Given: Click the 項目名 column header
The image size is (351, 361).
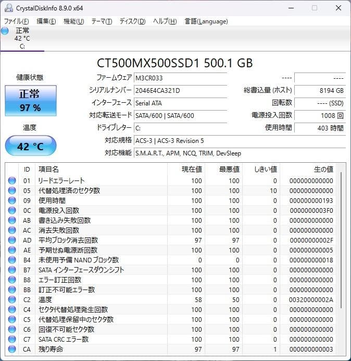Looking at the screenshot, I should (x=101, y=169).
